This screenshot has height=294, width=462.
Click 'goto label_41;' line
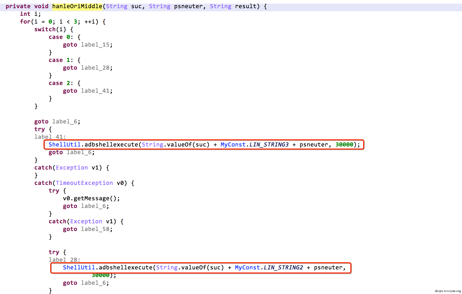(88, 91)
